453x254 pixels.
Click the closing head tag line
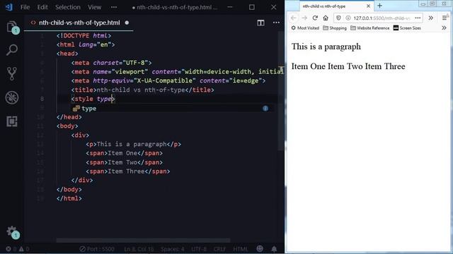pos(69,117)
